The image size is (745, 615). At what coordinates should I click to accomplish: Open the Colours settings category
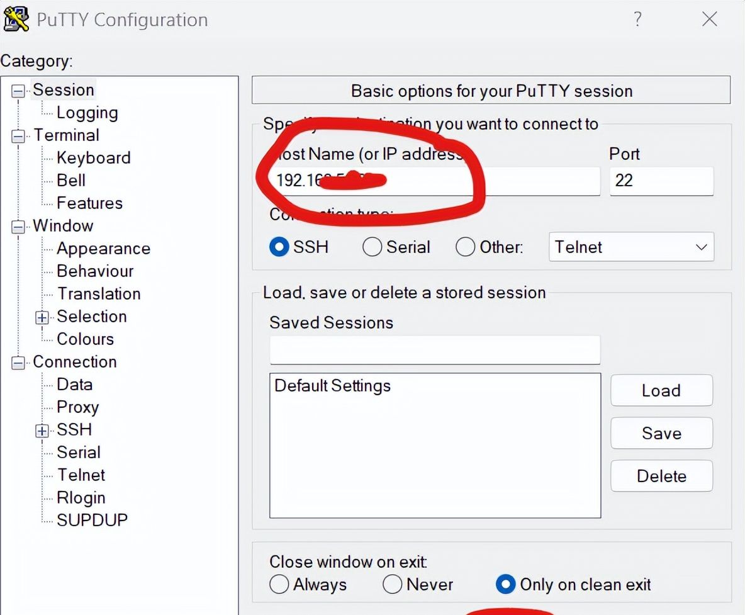(85, 339)
